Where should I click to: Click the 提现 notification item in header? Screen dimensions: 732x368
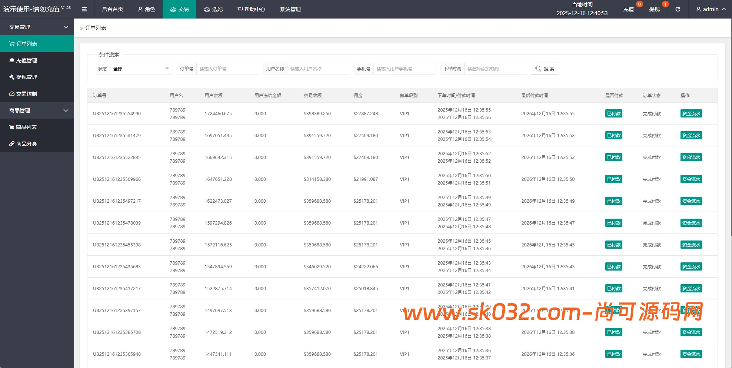tap(655, 9)
